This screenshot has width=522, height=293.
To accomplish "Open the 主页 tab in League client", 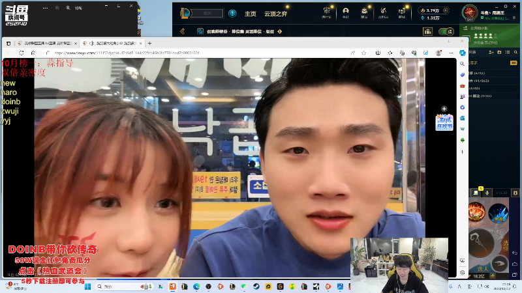I will point(251,14).
